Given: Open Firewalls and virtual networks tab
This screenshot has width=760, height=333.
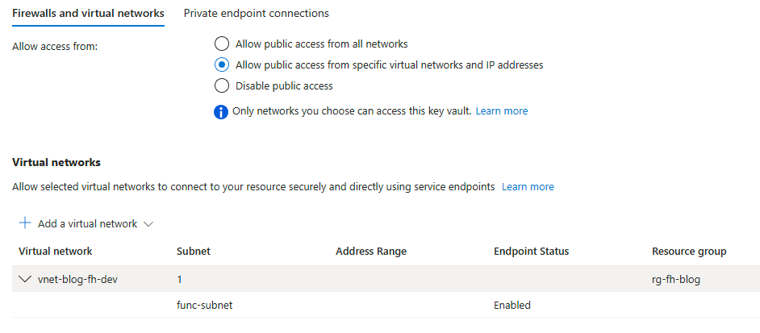Looking at the screenshot, I should pos(88,14).
